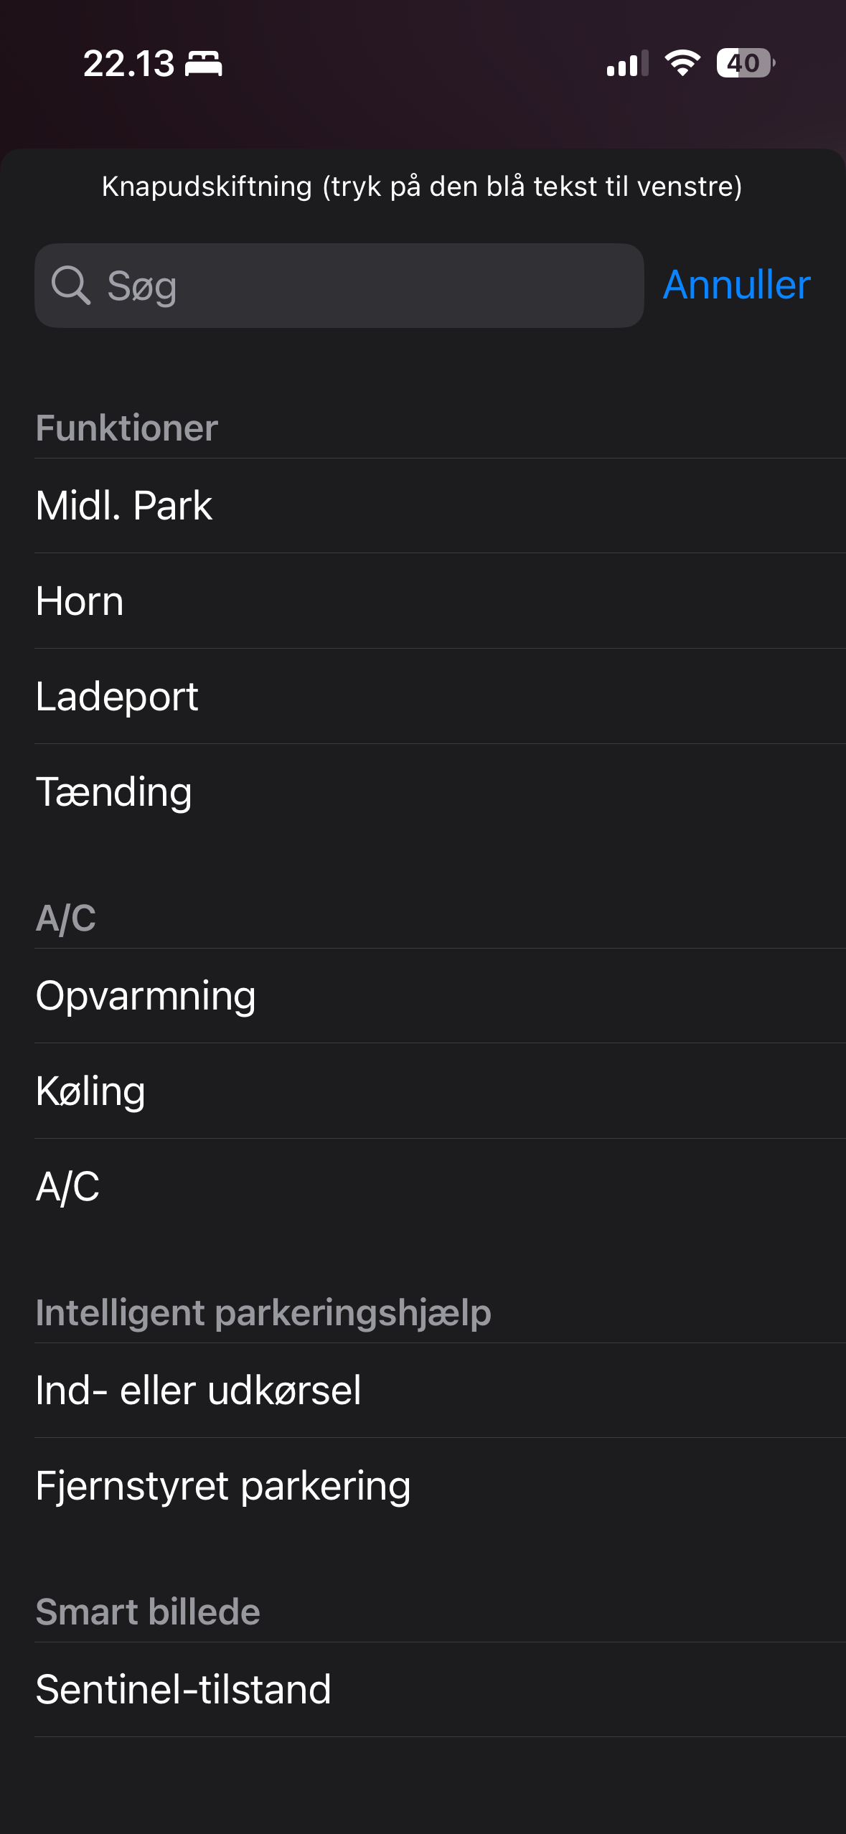This screenshot has width=846, height=1834.
Task: Choose Horn from the function list
Action: 80,601
